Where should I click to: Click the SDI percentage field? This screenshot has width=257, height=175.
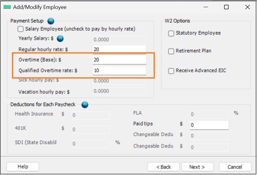point(91,144)
